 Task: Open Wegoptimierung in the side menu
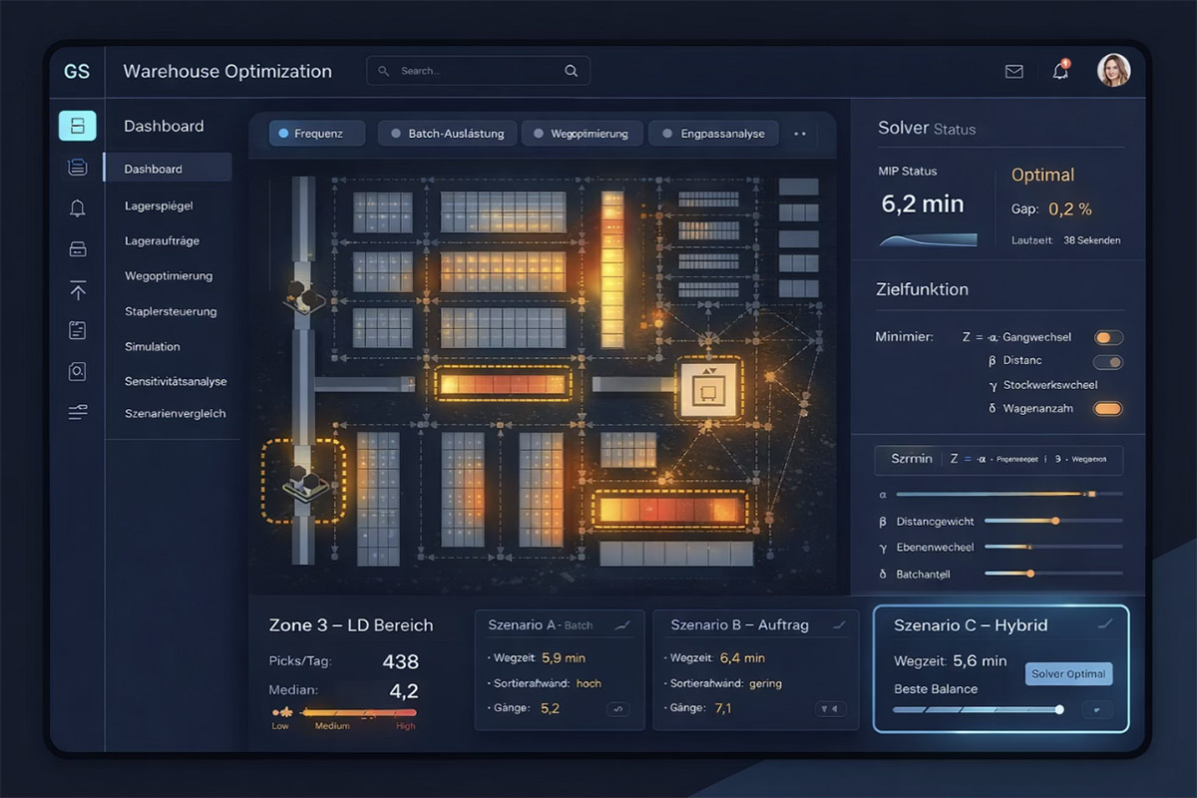point(168,275)
